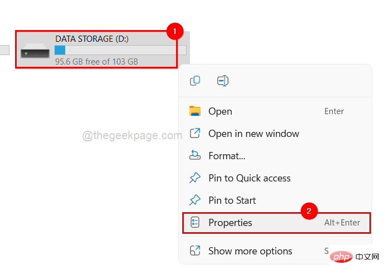This screenshot has height=275, width=385.
Task: Select the DATA STORAGE (D:) label
Action: pos(92,39)
